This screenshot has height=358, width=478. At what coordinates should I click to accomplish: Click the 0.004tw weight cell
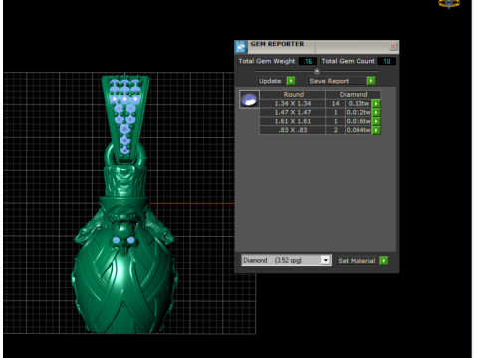[x=358, y=130]
